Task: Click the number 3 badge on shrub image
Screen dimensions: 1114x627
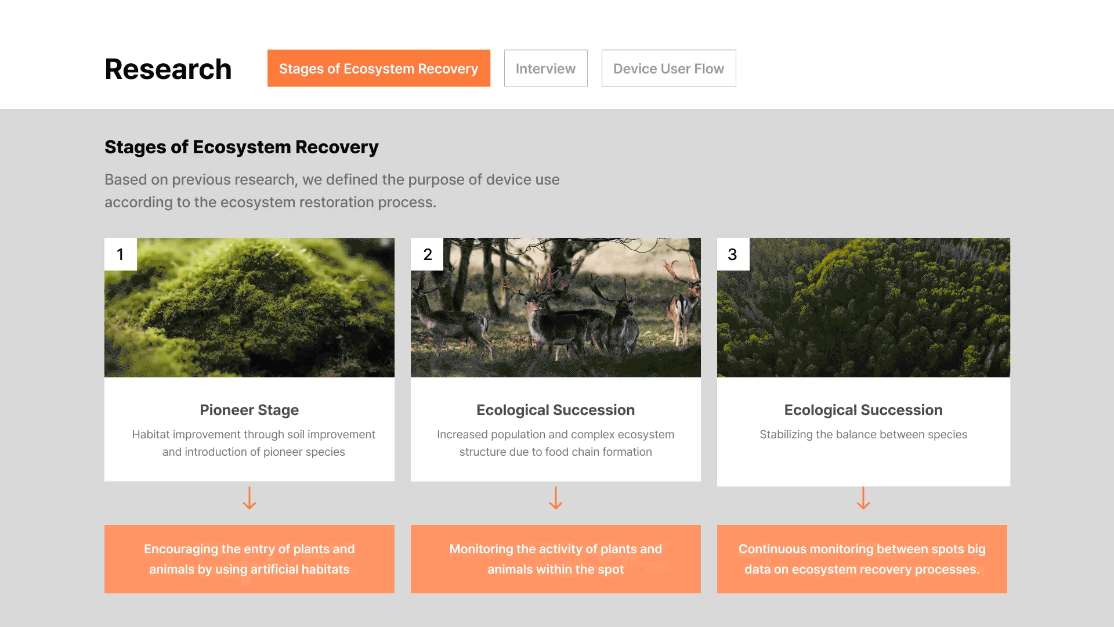Action: tap(733, 254)
